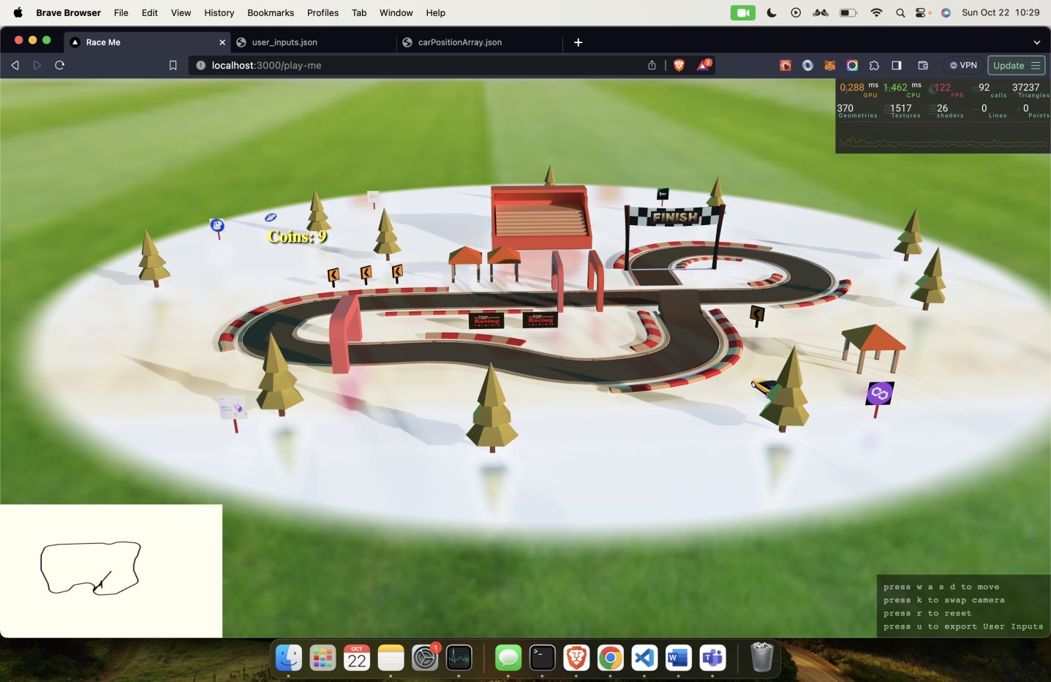Close the Race Me tab
1051x682 pixels.
click(x=222, y=42)
